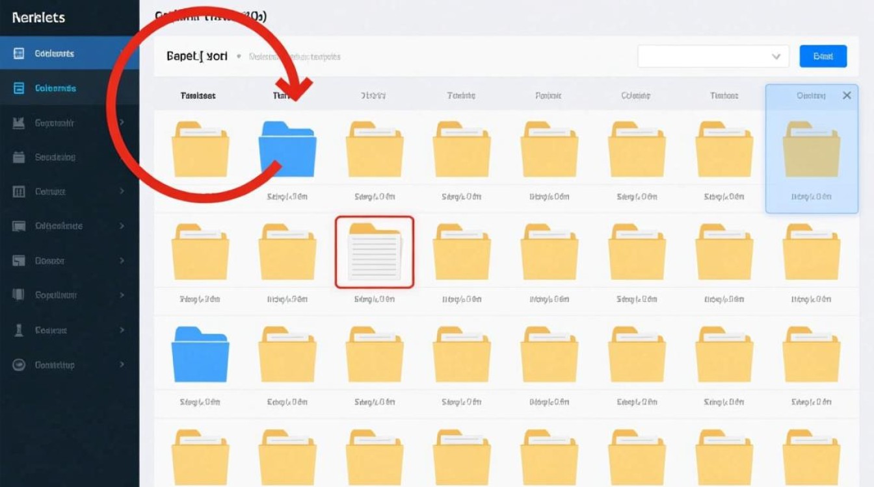This screenshot has height=487, width=874.
Task: Click the bold "Bapet" title in the top bar
Action: (x=197, y=56)
